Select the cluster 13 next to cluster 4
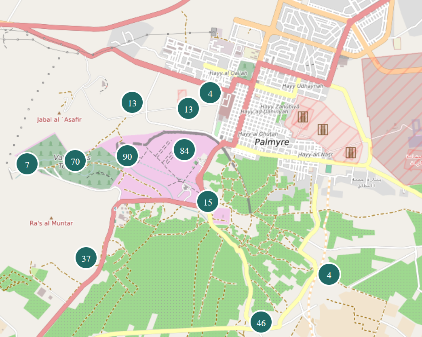This screenshot has height=337, width=422. click(188, 109)
